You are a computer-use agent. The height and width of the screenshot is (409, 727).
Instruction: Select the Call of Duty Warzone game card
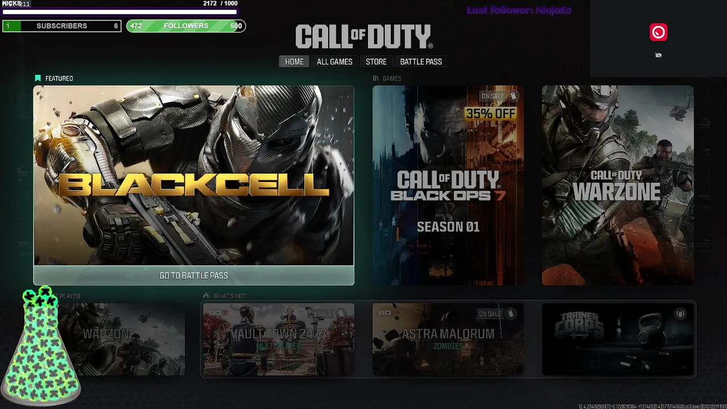pyautogui.click(x=617, y=185)
